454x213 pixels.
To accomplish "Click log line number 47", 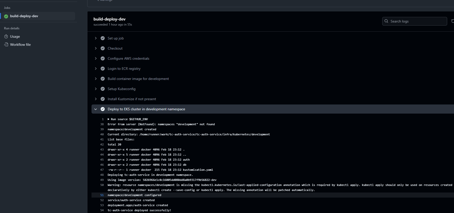I will tap(102, 170).
